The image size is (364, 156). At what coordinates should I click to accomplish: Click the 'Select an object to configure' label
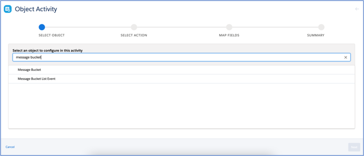coord(48,51)
